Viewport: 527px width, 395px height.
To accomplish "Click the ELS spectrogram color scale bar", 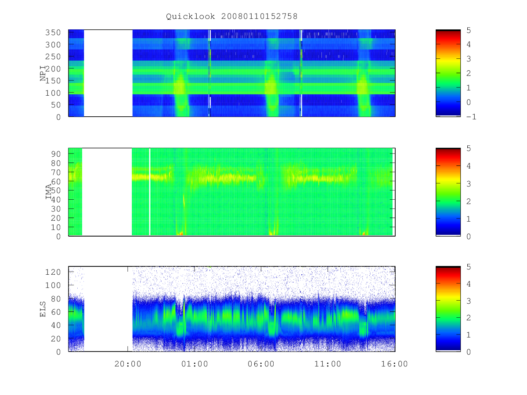I will (448, 309).
